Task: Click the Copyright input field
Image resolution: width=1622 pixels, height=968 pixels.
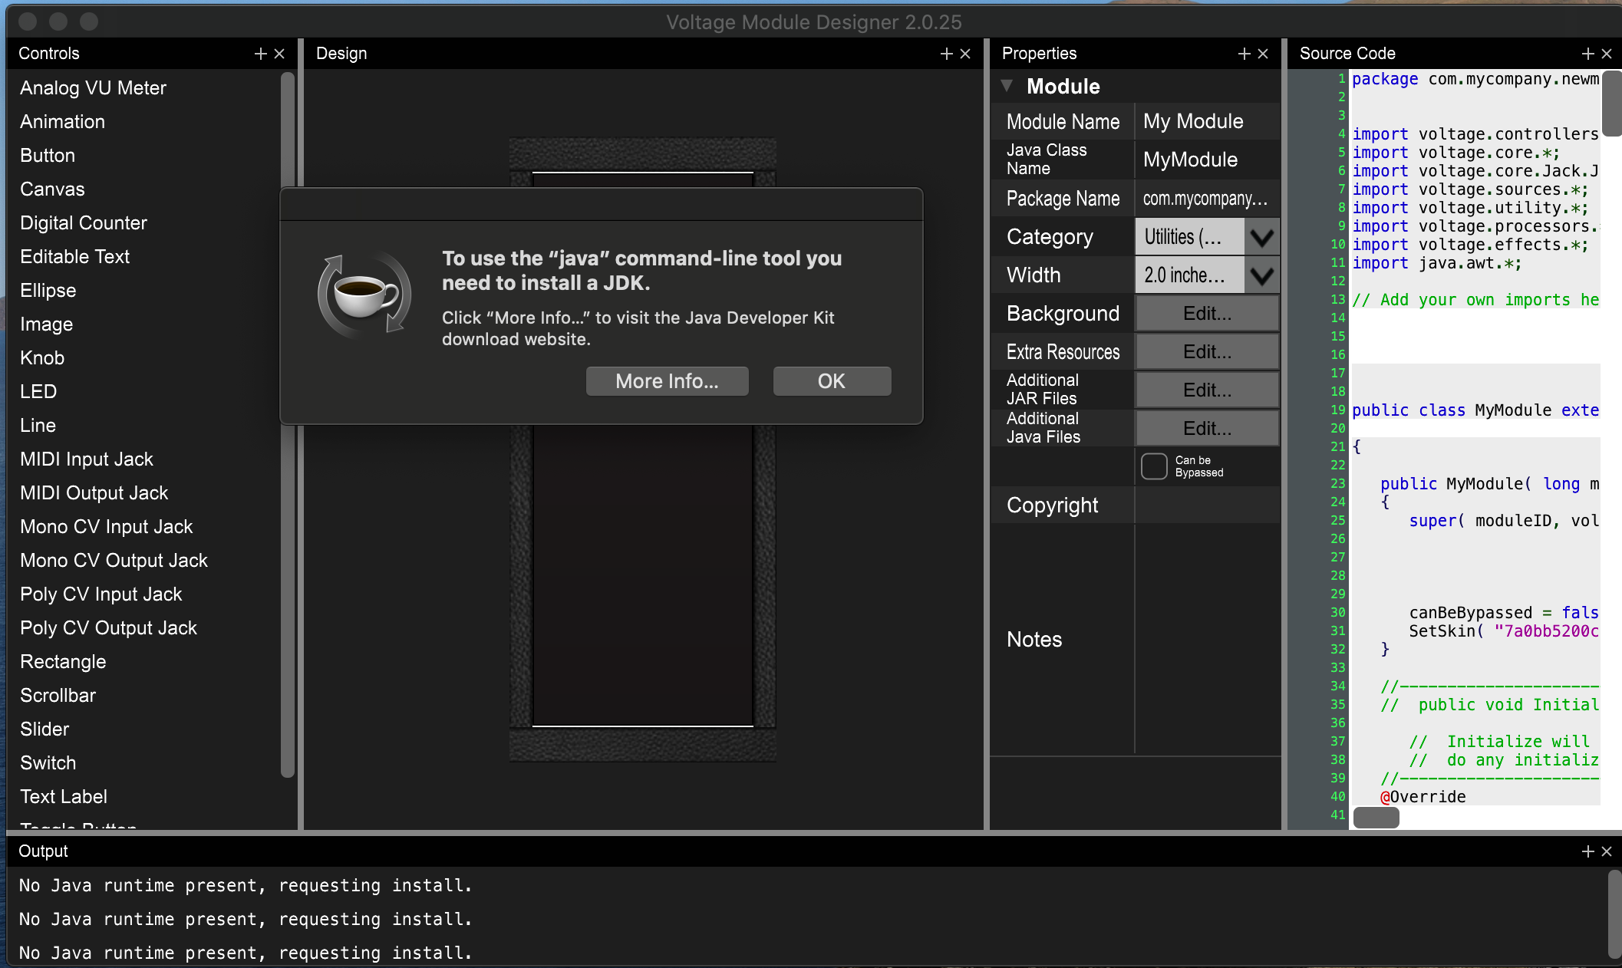Action: coord(1207,505)
